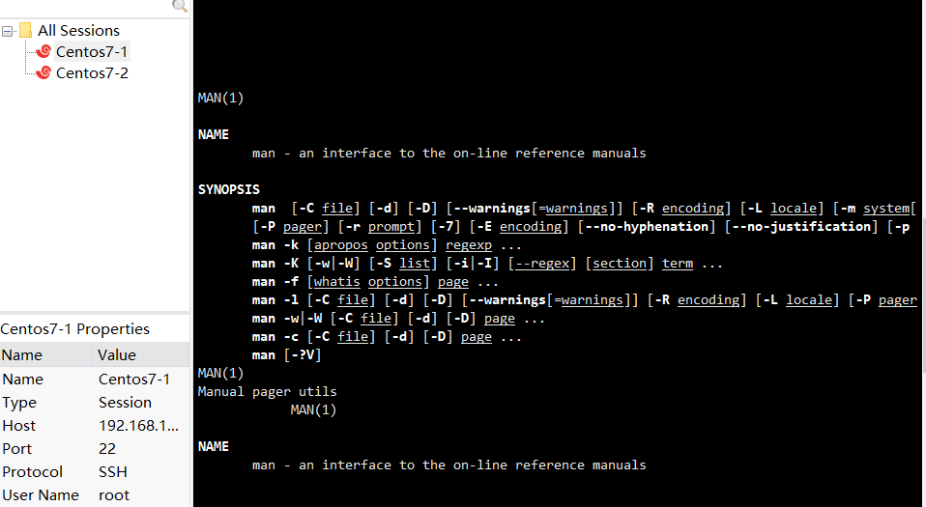The width and height of the screenshot is (926, 507).
Task: Select the Type property row
Action: (95, 403)
